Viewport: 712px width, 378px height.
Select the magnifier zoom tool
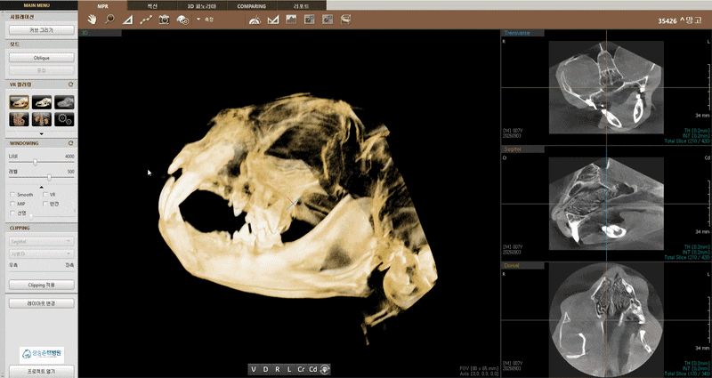[109, 20]
